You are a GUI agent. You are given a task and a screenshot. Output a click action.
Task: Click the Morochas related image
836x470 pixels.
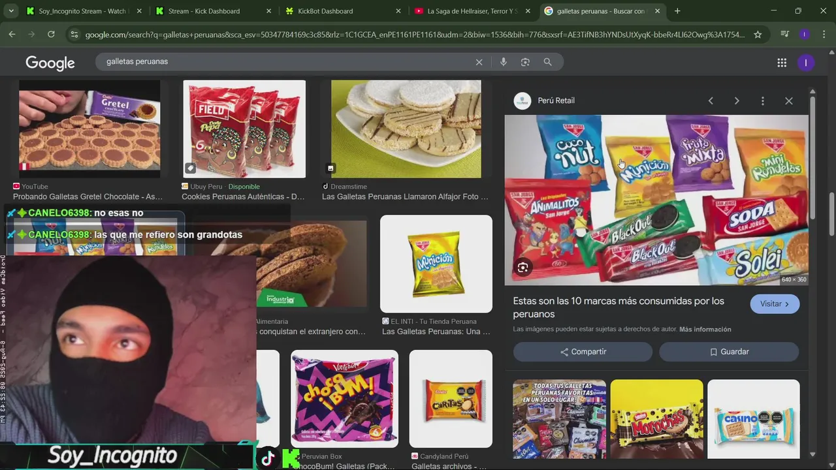(656, 419)
